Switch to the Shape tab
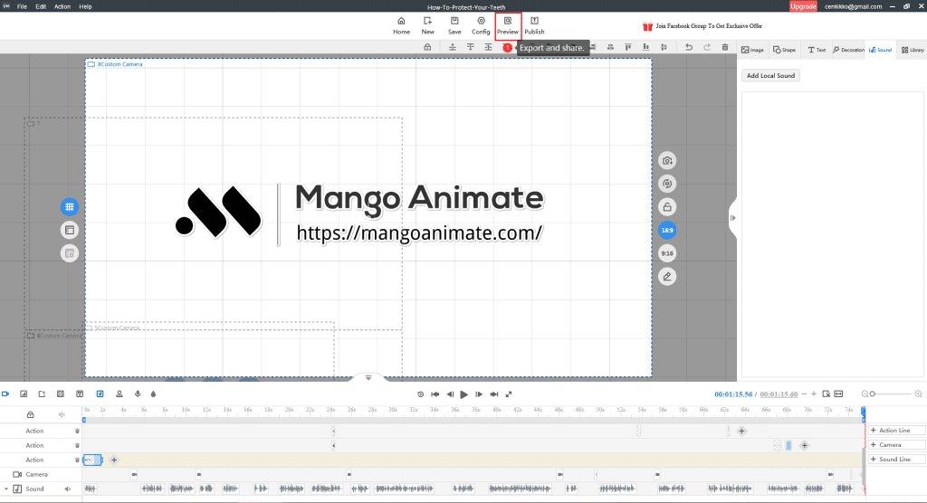Screen dimensions: 927x503 click(784, 50)
